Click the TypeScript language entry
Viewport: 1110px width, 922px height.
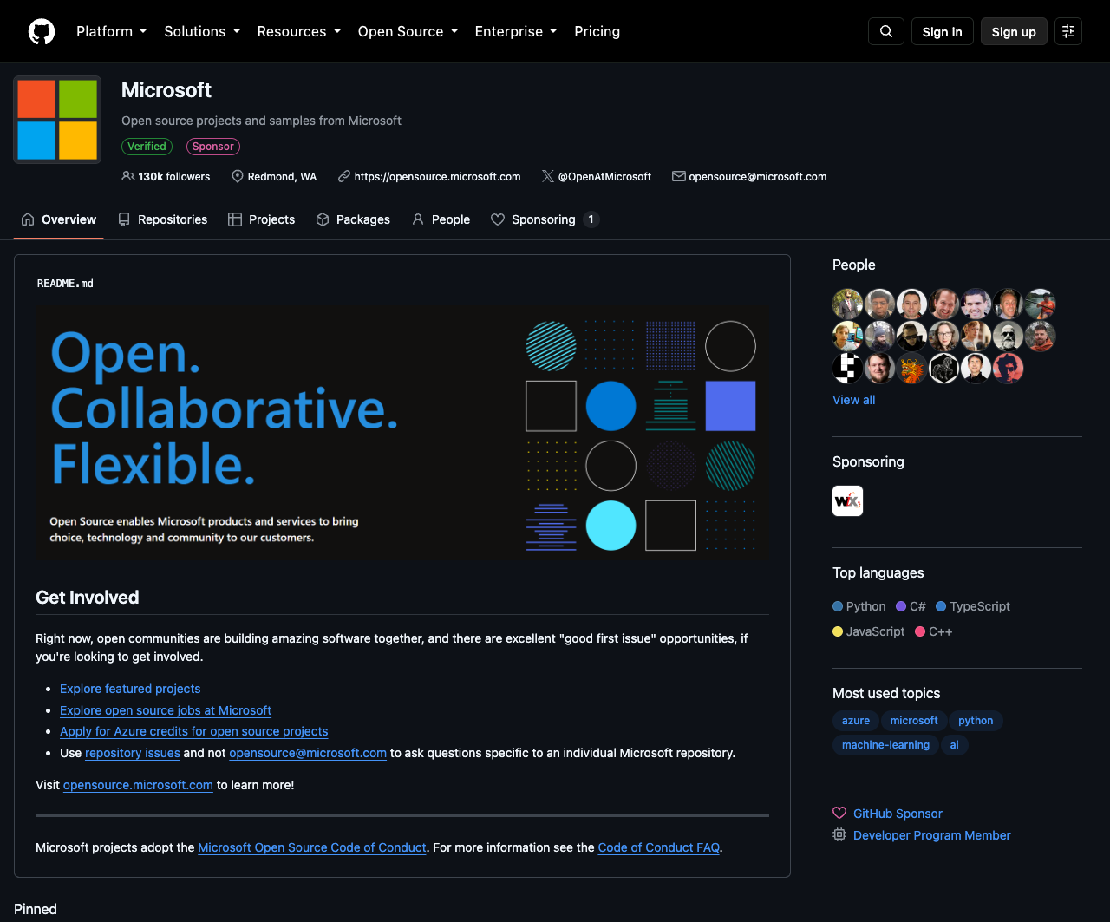click(x=973, y=606)
